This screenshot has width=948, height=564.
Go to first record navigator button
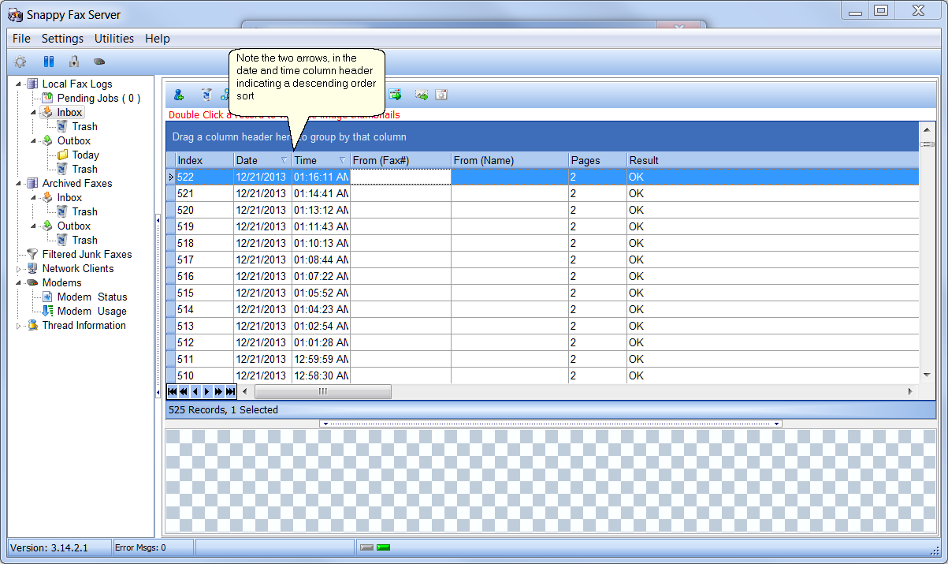pyautogui.click(x=172, y=391)
